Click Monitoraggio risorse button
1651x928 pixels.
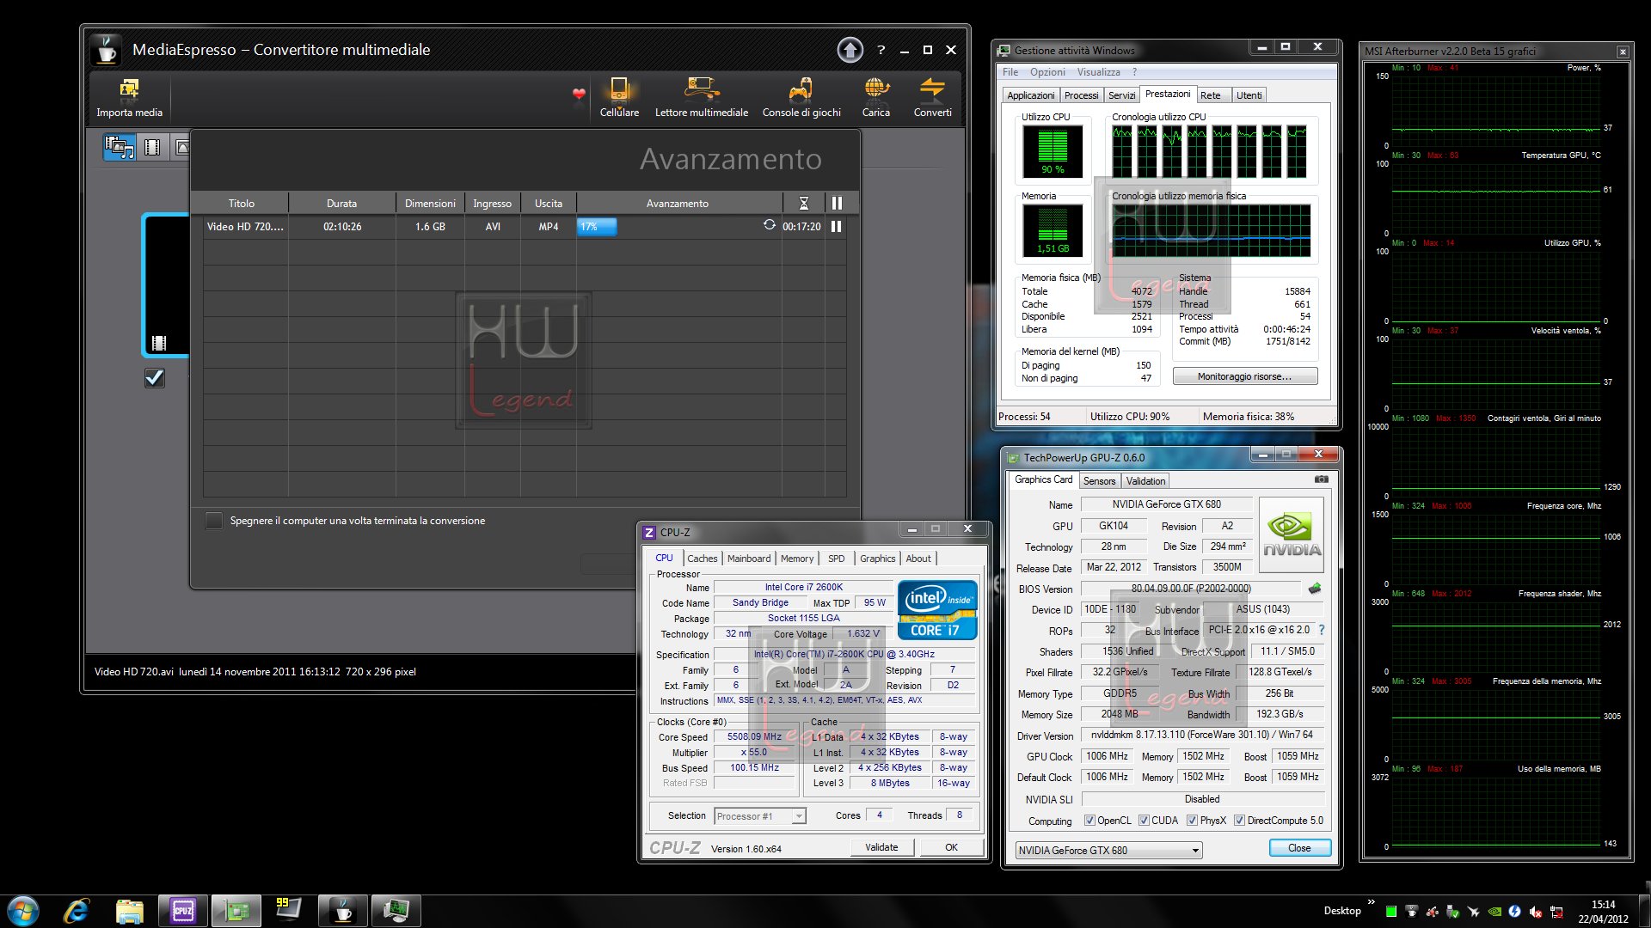(x=1244, y=376)
